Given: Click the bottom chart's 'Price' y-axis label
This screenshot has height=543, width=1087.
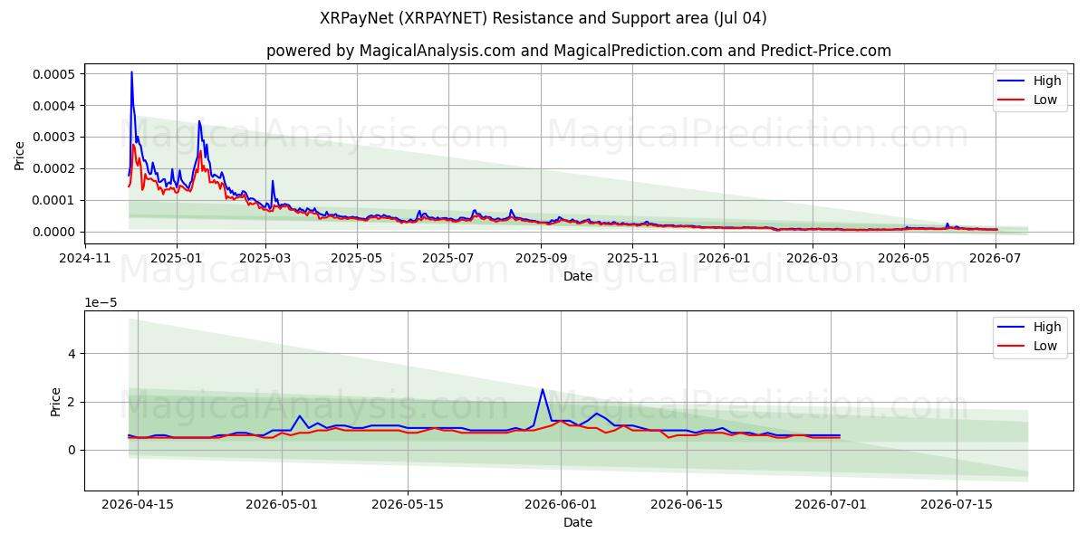Looking at the screenshot, I should click(x=56, y=401).
